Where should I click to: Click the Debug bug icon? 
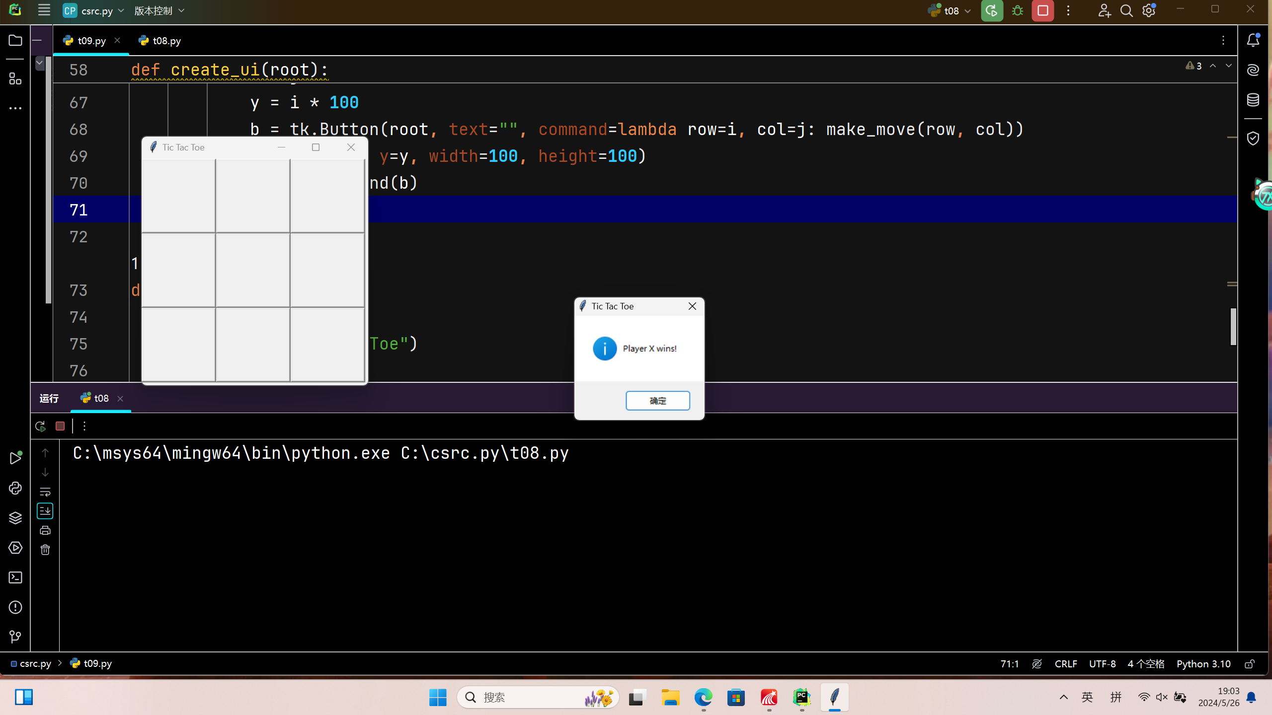point(1017,11)
